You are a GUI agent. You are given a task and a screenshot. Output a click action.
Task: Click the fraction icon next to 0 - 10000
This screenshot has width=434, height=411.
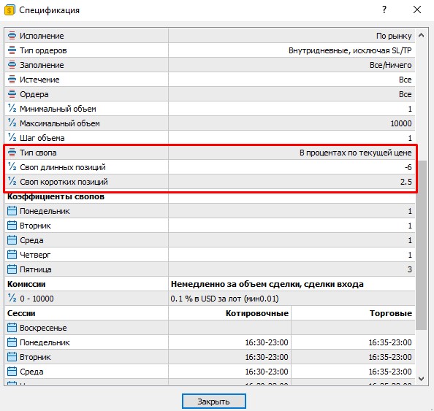(12, 298)
